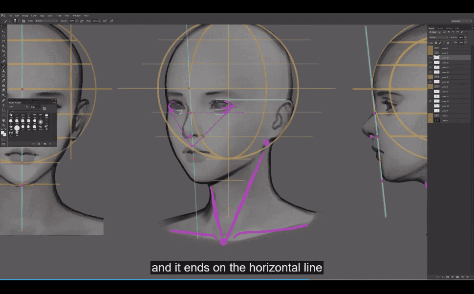This screenshot has height=294, width=474.
Task: Open the File menu
Action: (x=10, y=16)
